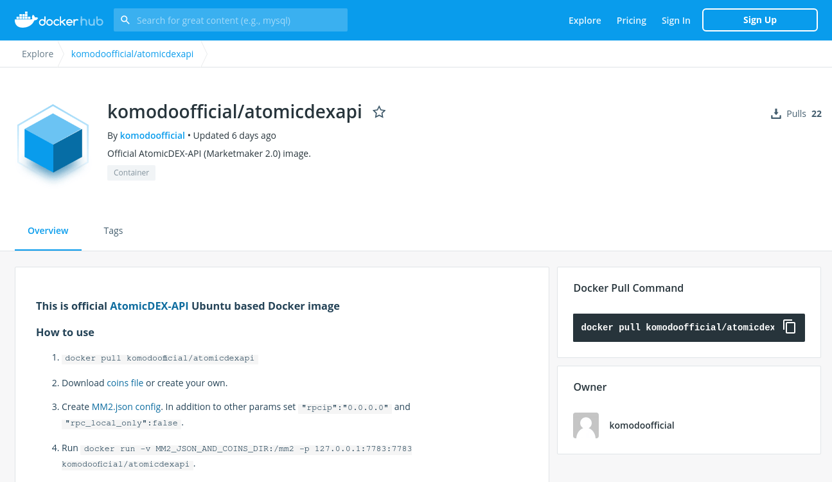Click the Sign Up button
Image resolution: width=832 pixels, height=482 pixels.
click(760, 20)
